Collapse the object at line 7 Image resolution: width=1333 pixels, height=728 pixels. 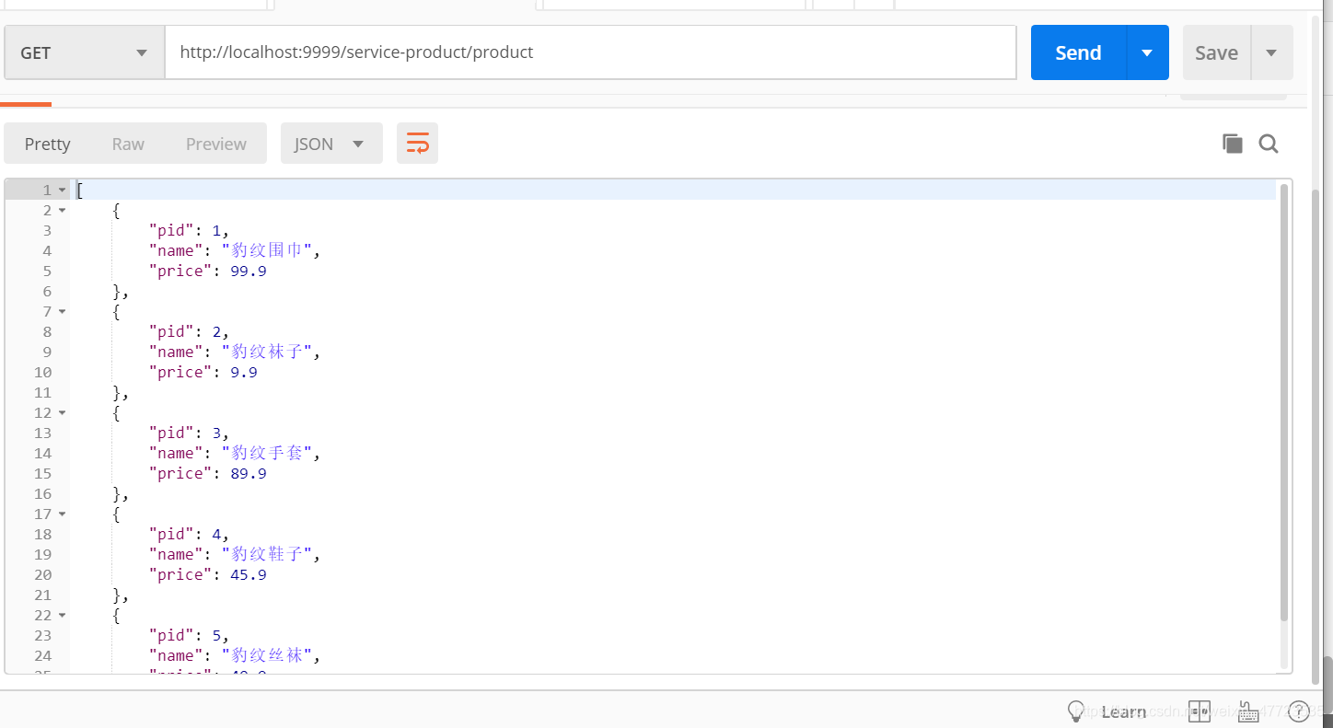(63, 311)
